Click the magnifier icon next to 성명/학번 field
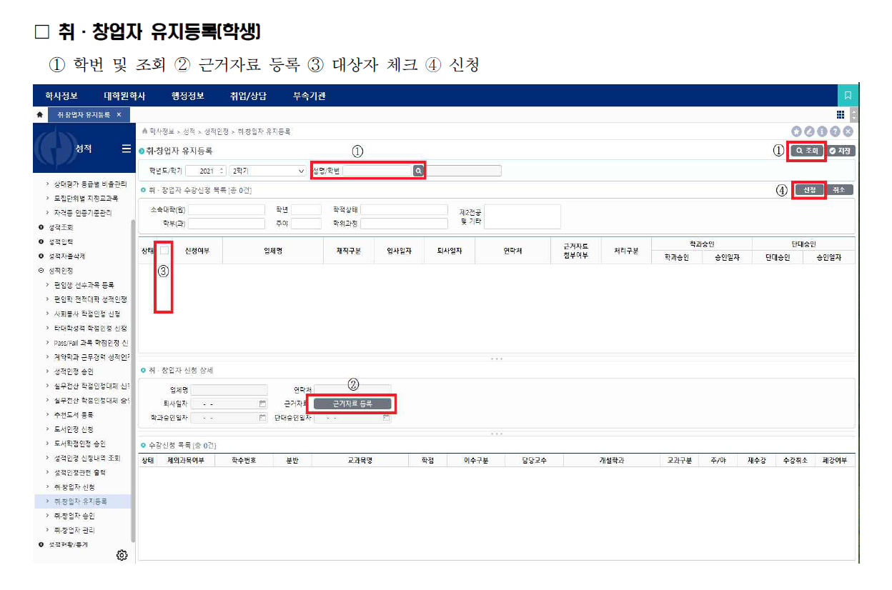Image resolution: width=892 pixels, height=590 pixels. (x=418, y=171)
